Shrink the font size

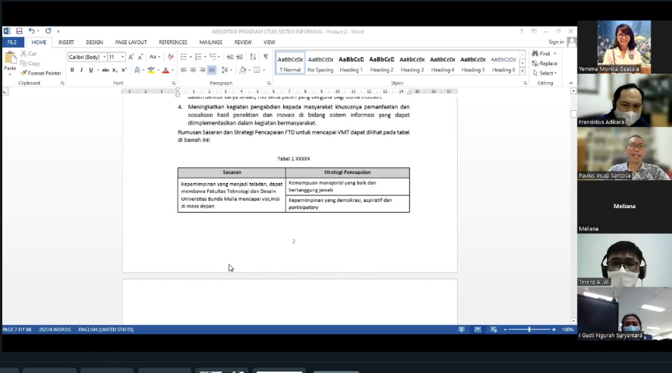tap(140, 57)
